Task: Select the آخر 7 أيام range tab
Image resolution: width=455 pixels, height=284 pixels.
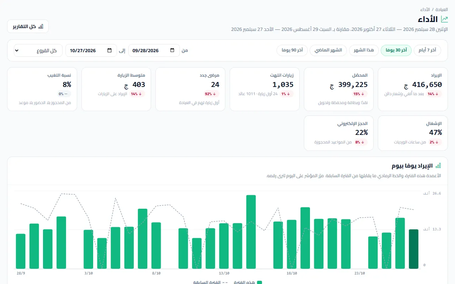Action: (427, 50)
